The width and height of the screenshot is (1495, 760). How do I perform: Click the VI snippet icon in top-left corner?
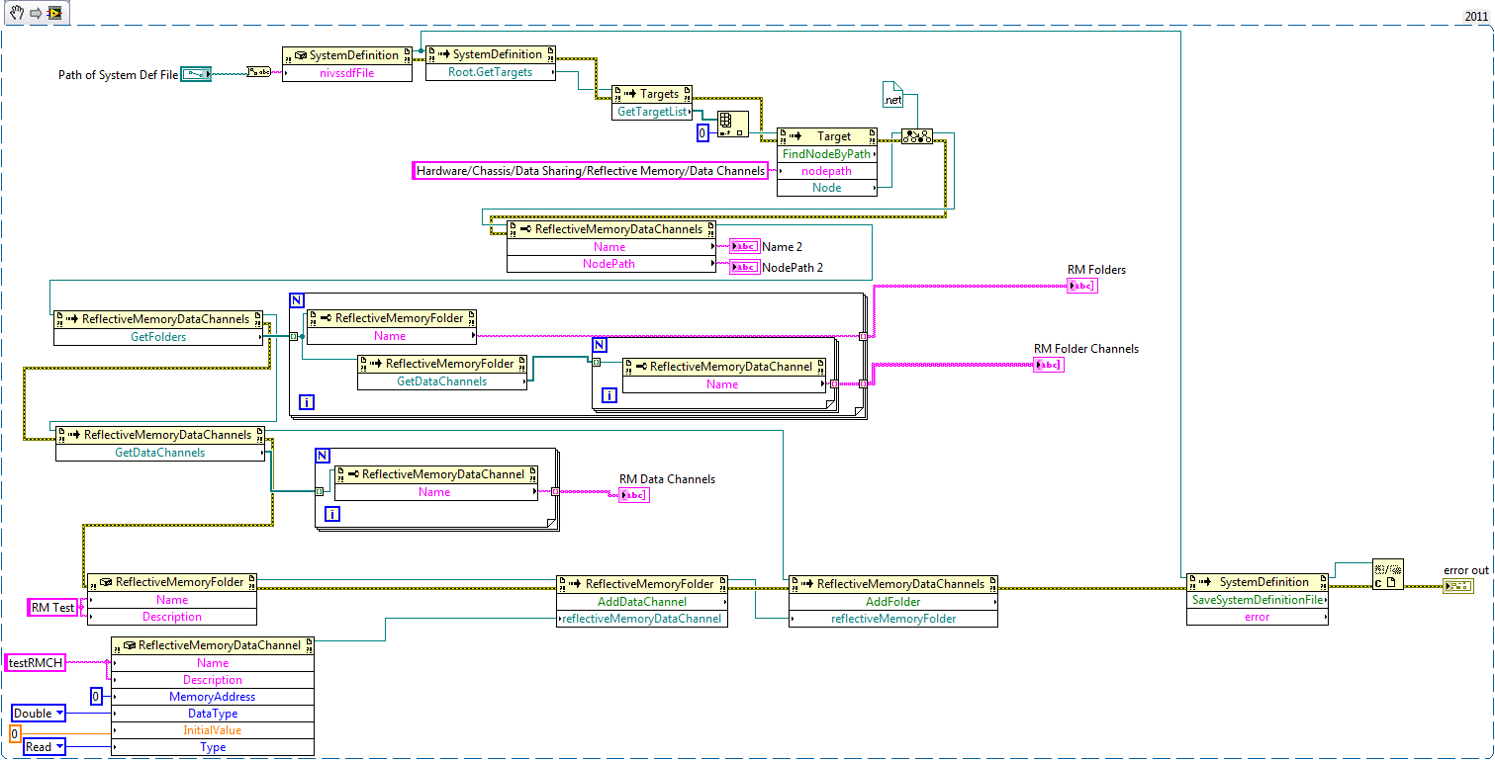[x=55, y=12]
